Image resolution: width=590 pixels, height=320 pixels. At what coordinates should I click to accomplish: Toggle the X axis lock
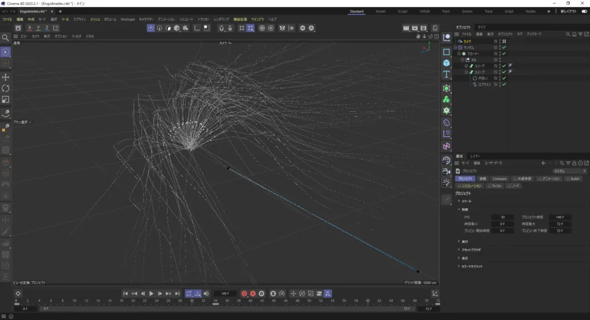(31, 28)
